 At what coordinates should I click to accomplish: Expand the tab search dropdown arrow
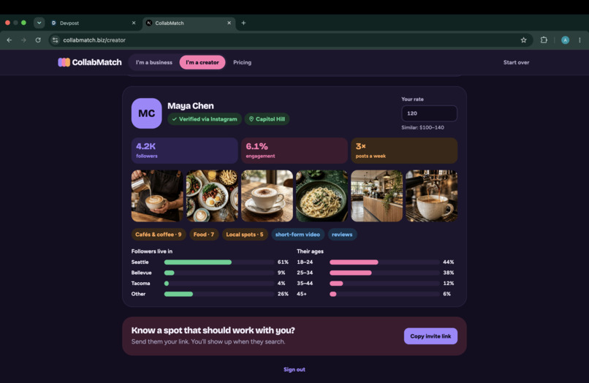[x=39, y=23]
